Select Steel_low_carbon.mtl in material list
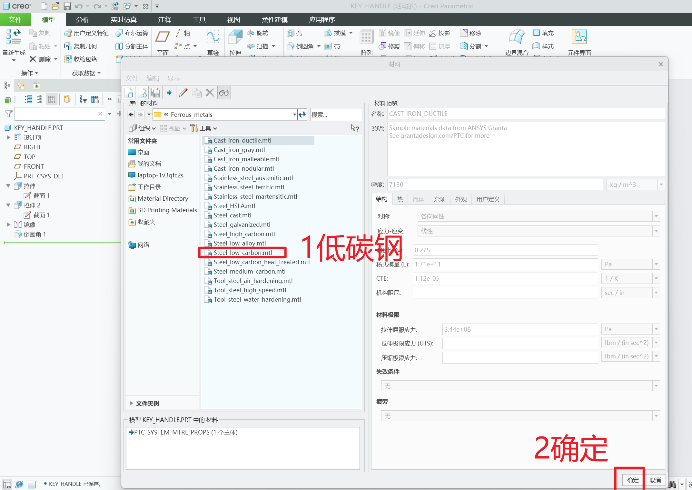The width and height of the screenshot is (692, 490). pos(242,253)
